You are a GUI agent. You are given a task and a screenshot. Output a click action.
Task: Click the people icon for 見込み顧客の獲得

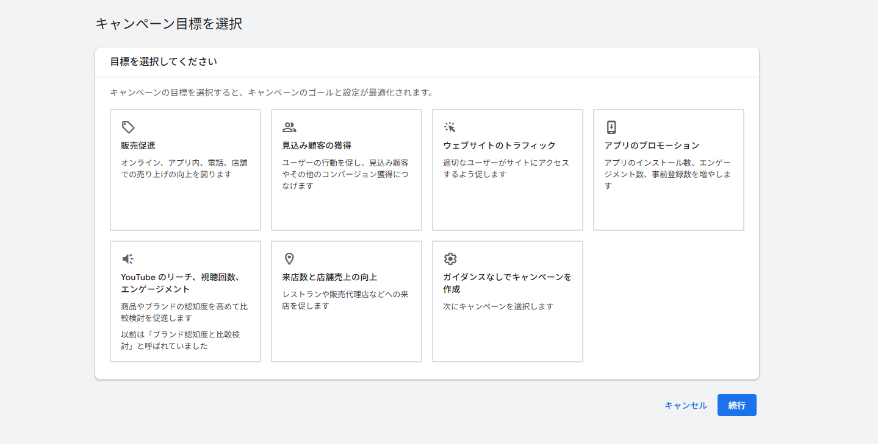pyautogui.click(x=289, y=127)
